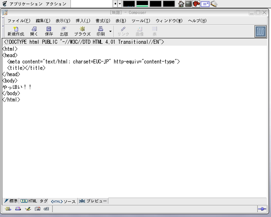
Task: Minimize the Composer window
Action: 252,12
